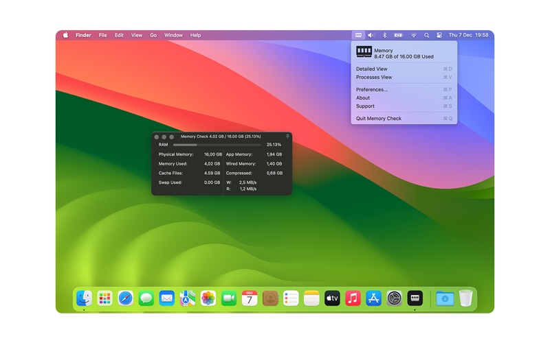550x343 pixels.
Task: Open the Apple menu
Action: point(65,35)
